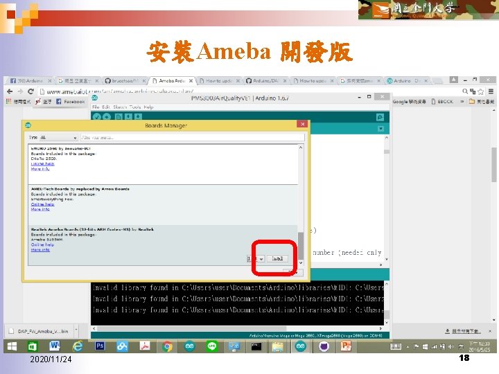Switch to Chrome on the taskbar
Image resolution: width=499 pixels, height=374 pixels.
(167, 346)
